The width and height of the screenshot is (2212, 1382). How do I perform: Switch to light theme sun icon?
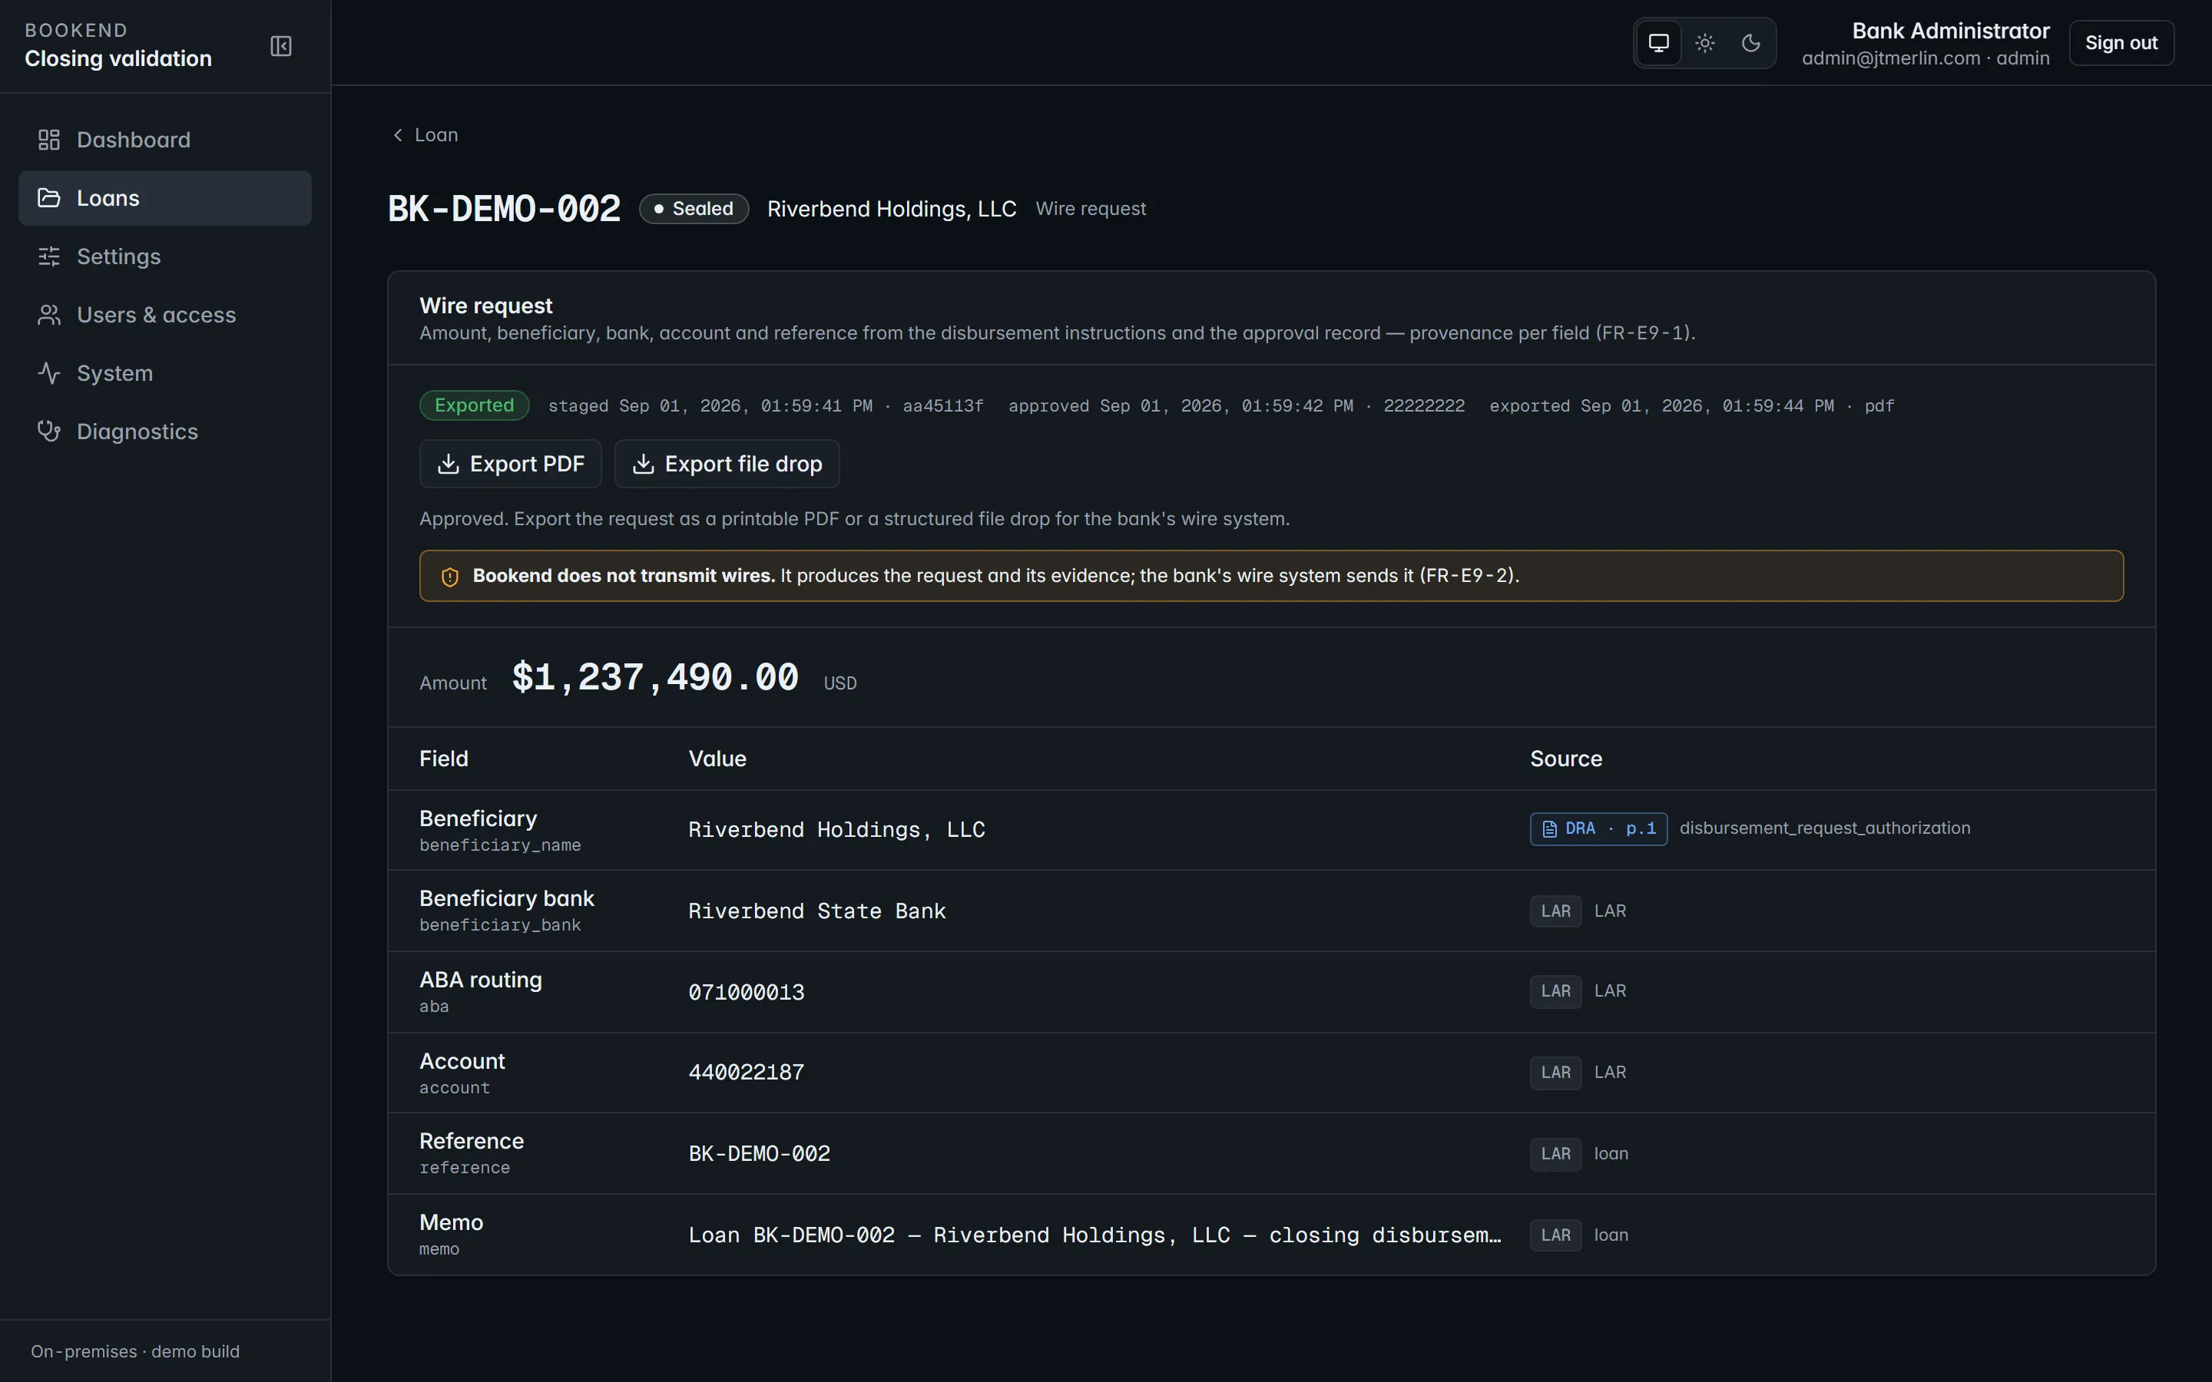(1705, 43)
